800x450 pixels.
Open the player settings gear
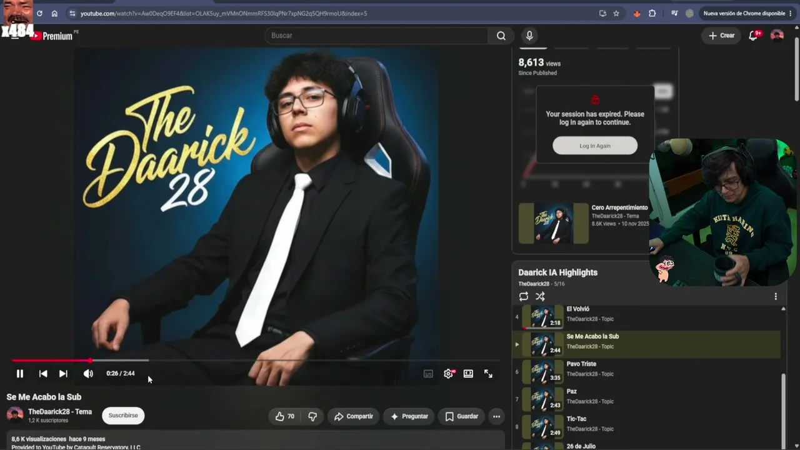point(449,374)
